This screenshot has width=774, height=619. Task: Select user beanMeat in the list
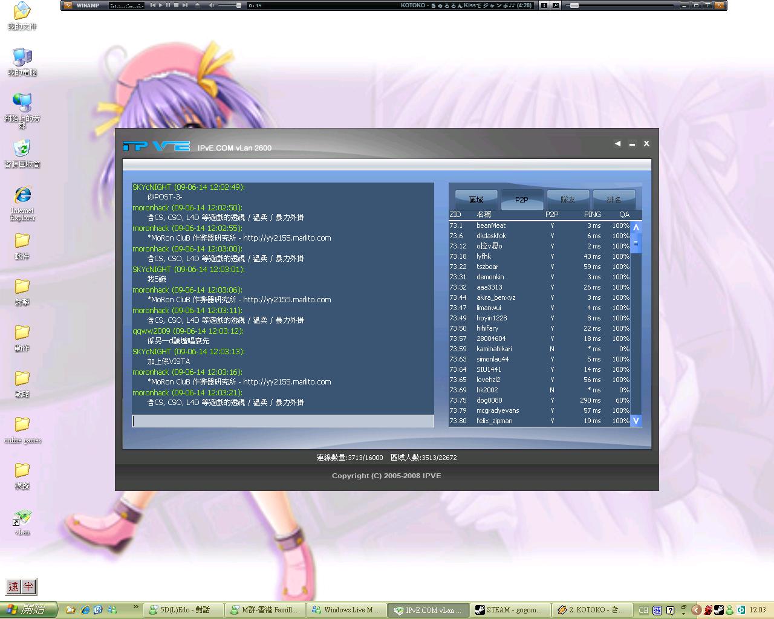click(x=491, y=225)
